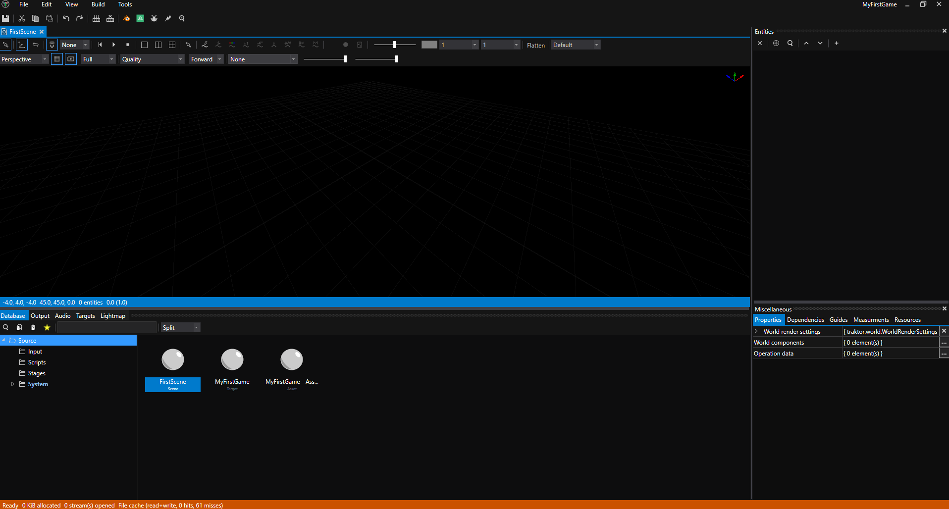The height and width of the screenshot is (509, 949).
Task: Click the debug bug icon in the top toolbar
Action: (x=154, y=18)
